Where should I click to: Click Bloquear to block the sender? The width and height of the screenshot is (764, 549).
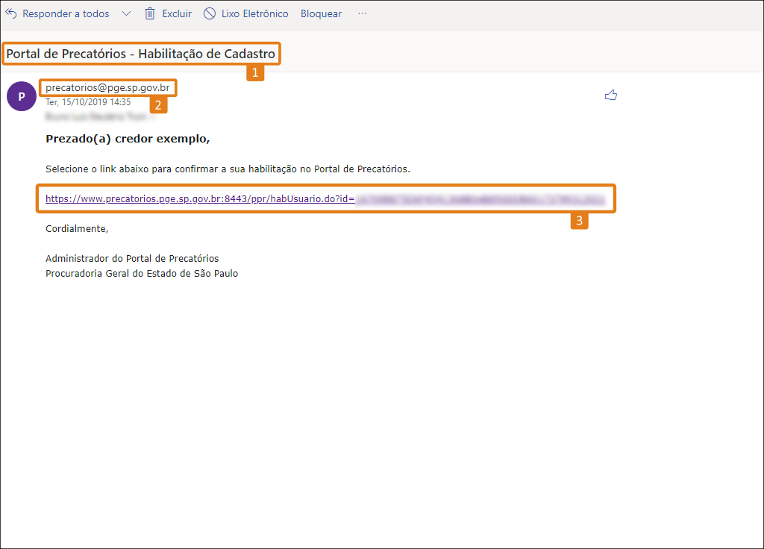pos(321,13)
